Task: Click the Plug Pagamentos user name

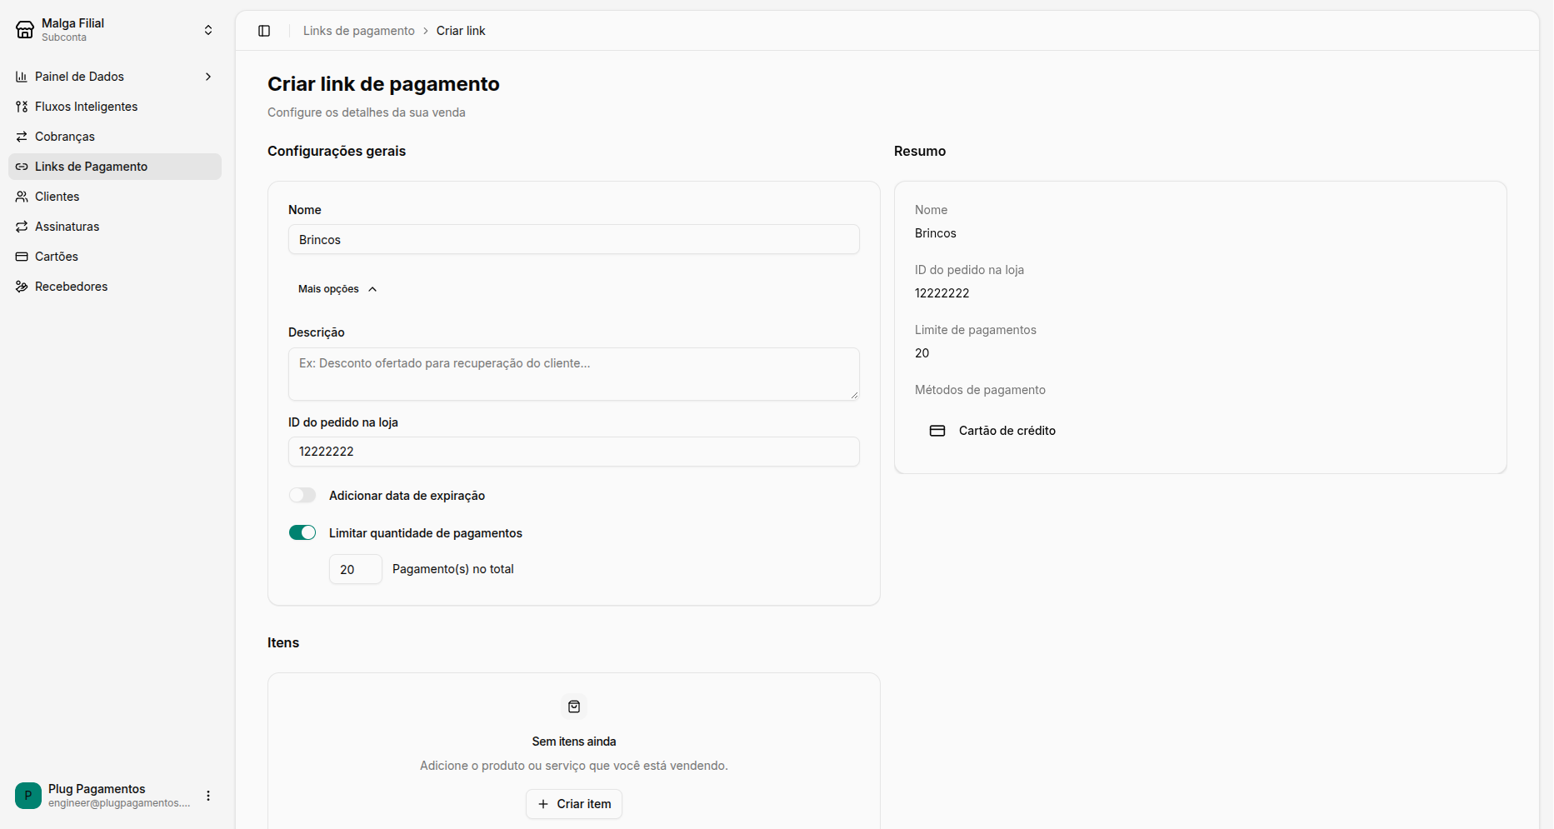Action: pyautogui.click(x=97, y=789)
